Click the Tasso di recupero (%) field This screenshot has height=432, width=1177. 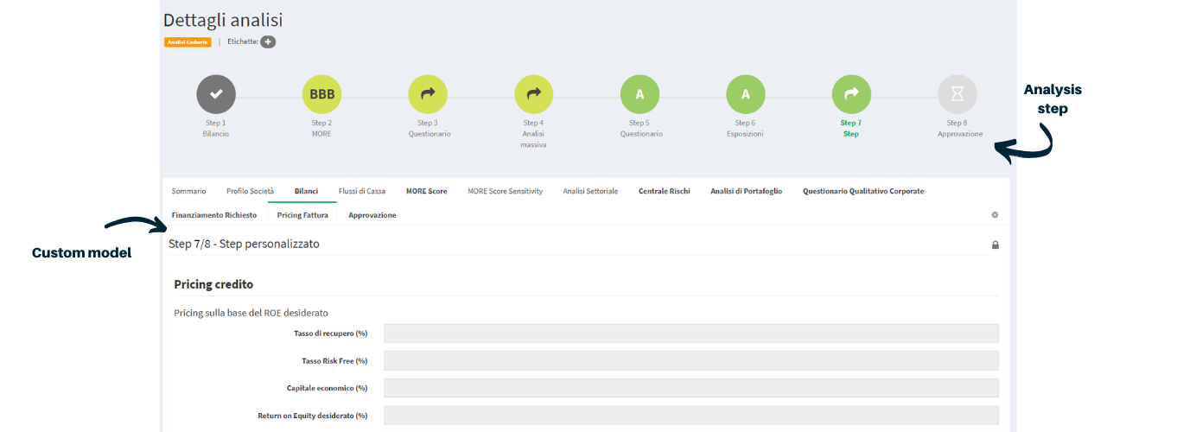click(691, 334)
